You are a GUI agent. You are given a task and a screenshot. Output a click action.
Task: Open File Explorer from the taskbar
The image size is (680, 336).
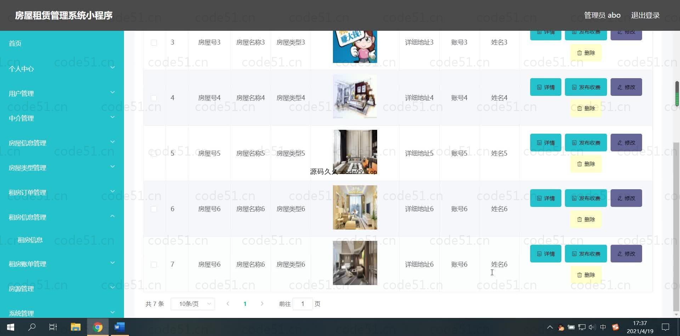click(x=75, y=327)
